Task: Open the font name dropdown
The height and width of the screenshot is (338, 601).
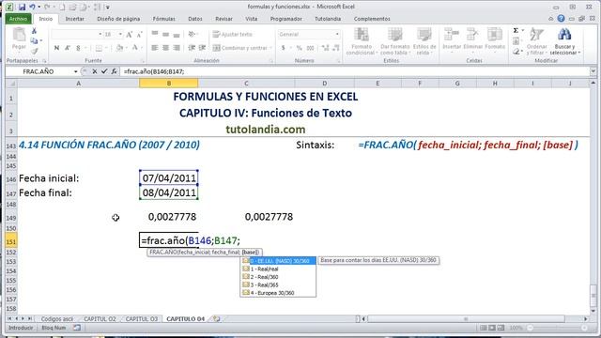Action: click(100, 35)
